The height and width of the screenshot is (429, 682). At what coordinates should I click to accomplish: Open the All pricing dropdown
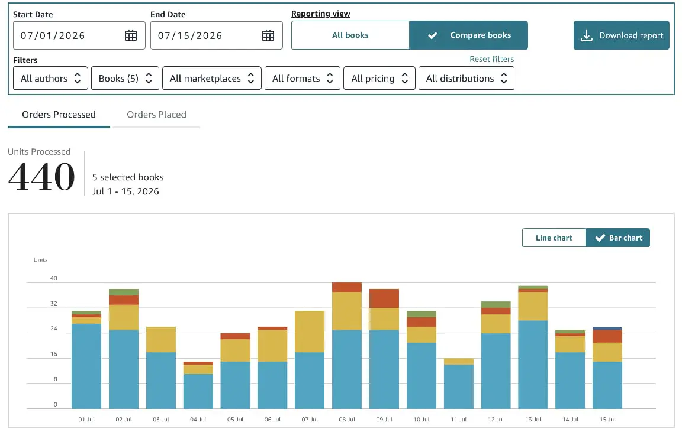tap(379, 78)
